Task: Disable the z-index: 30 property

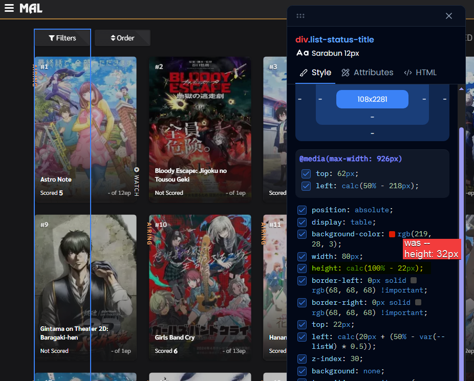Action: tap(302, 359)
